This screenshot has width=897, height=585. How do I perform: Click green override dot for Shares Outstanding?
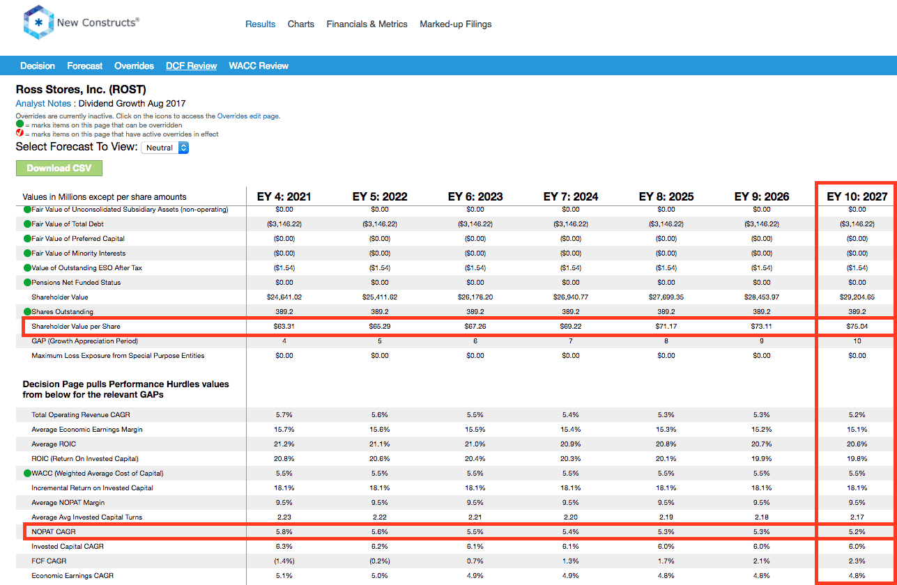tap(27, 312)
